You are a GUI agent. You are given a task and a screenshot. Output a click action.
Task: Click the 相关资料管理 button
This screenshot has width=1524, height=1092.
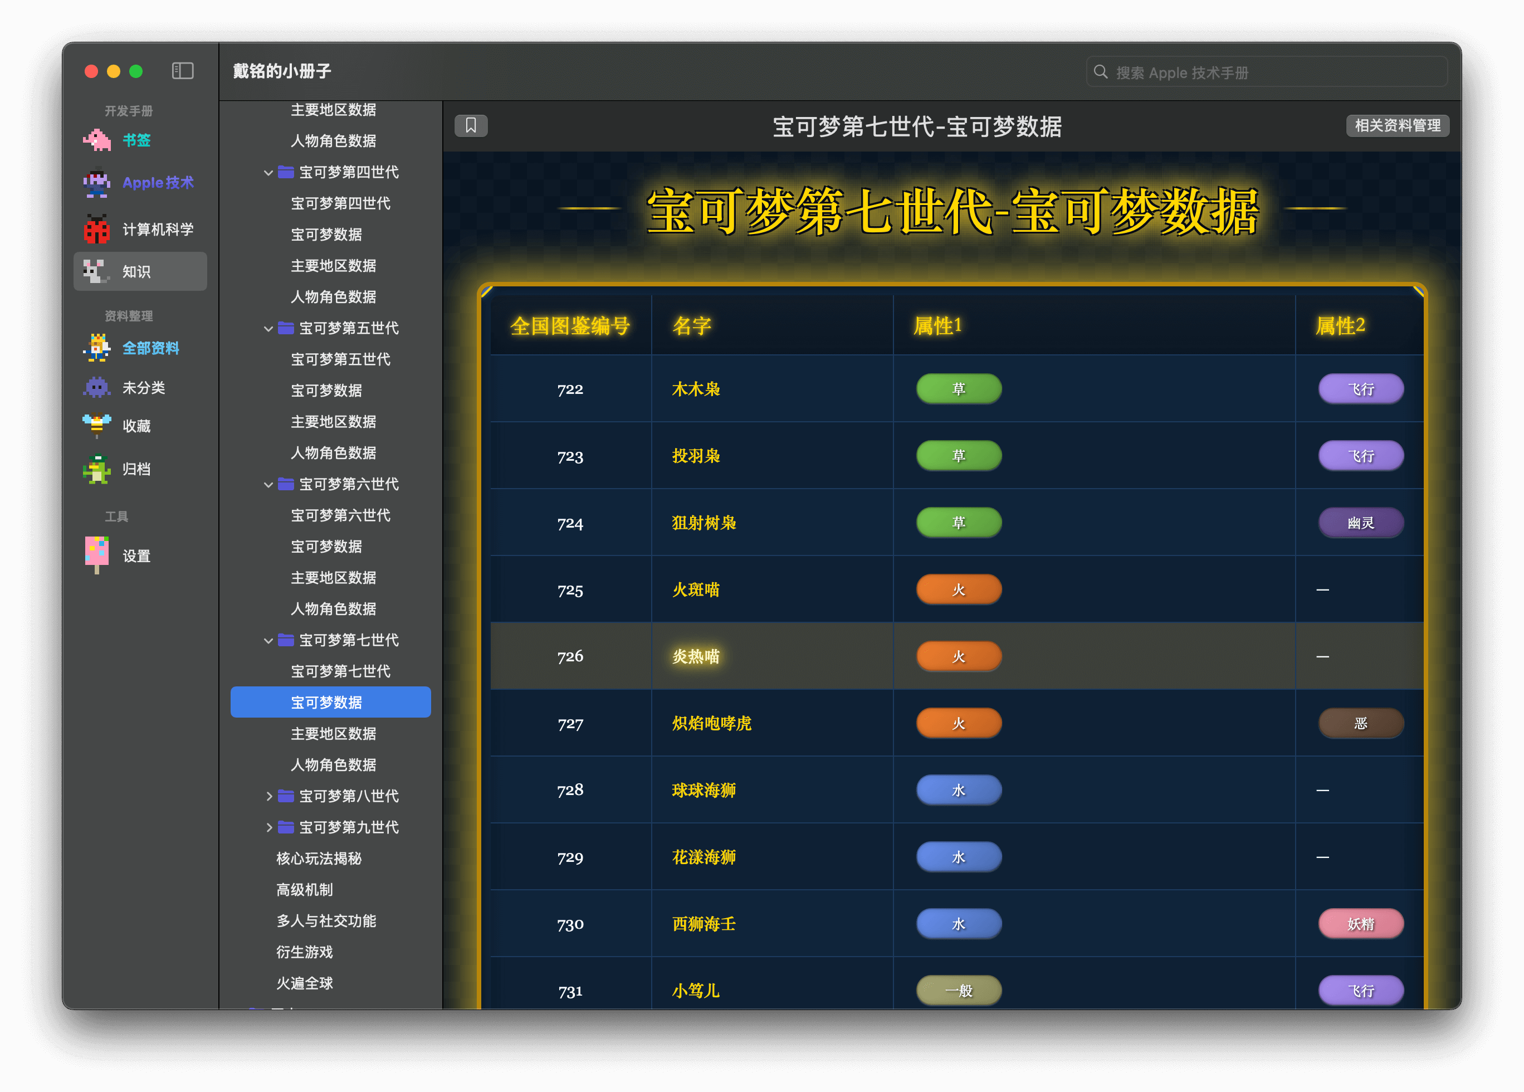point(1398,126)
